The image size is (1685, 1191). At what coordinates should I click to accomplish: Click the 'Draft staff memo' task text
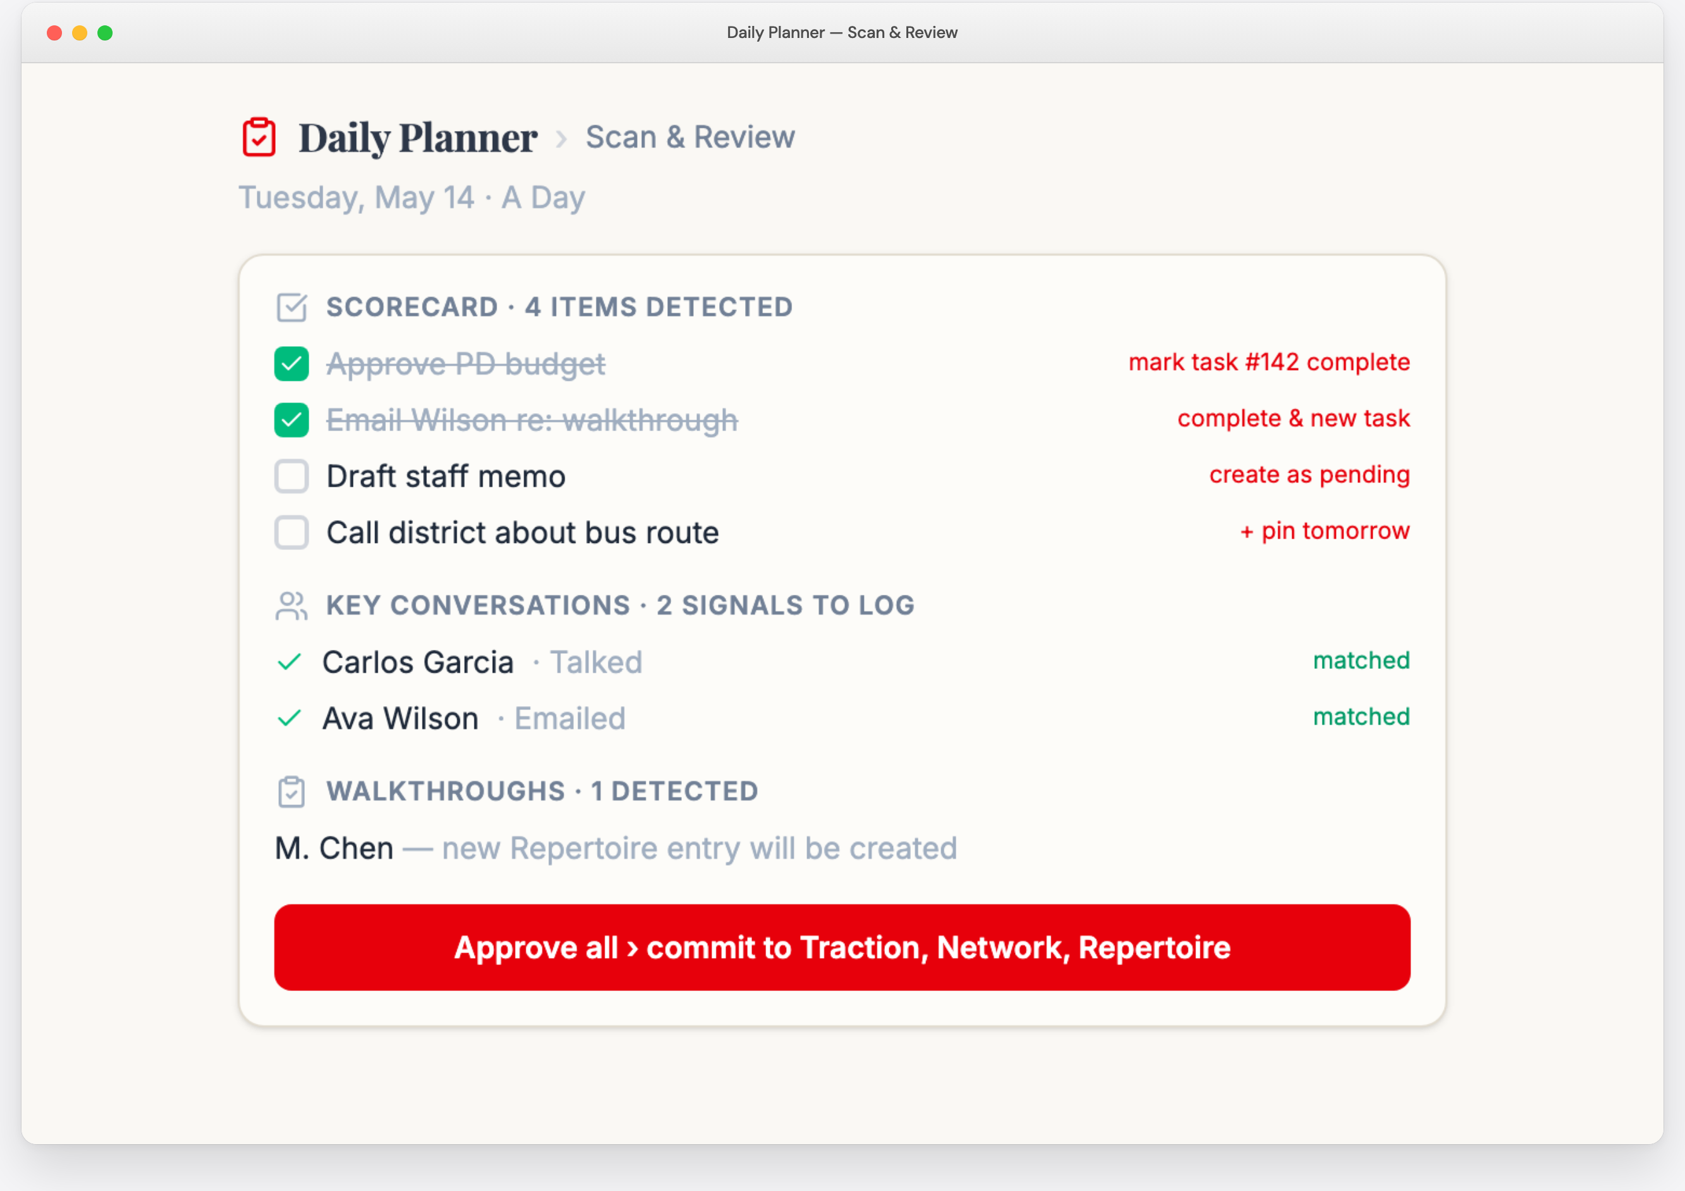446,477
